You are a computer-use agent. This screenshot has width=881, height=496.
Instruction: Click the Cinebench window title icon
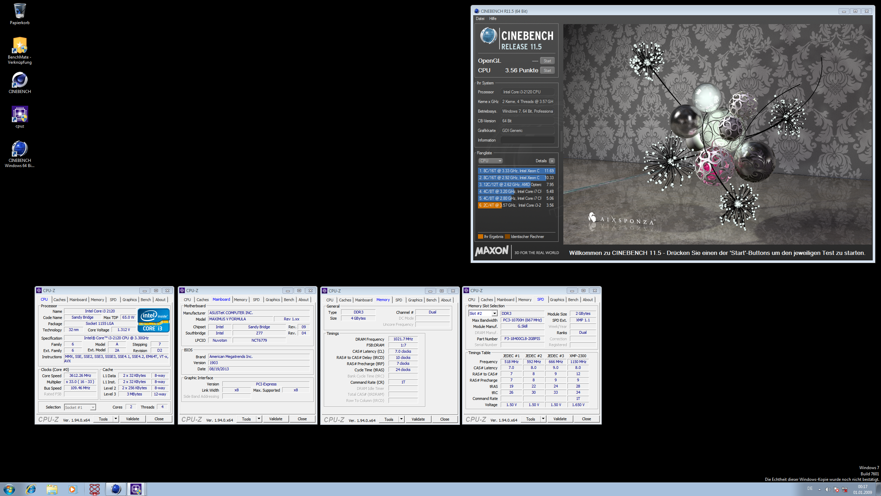[x=477, y=11]
